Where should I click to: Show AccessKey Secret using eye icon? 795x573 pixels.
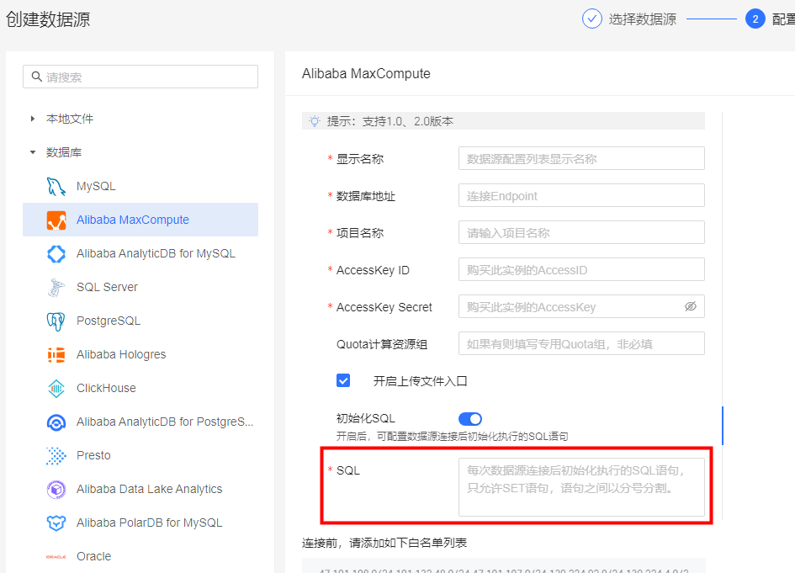(691, 307)
